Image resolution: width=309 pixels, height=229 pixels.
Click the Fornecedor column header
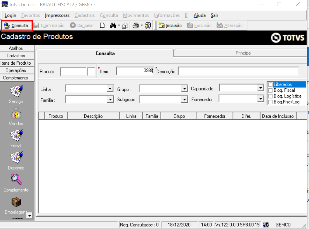215,116
